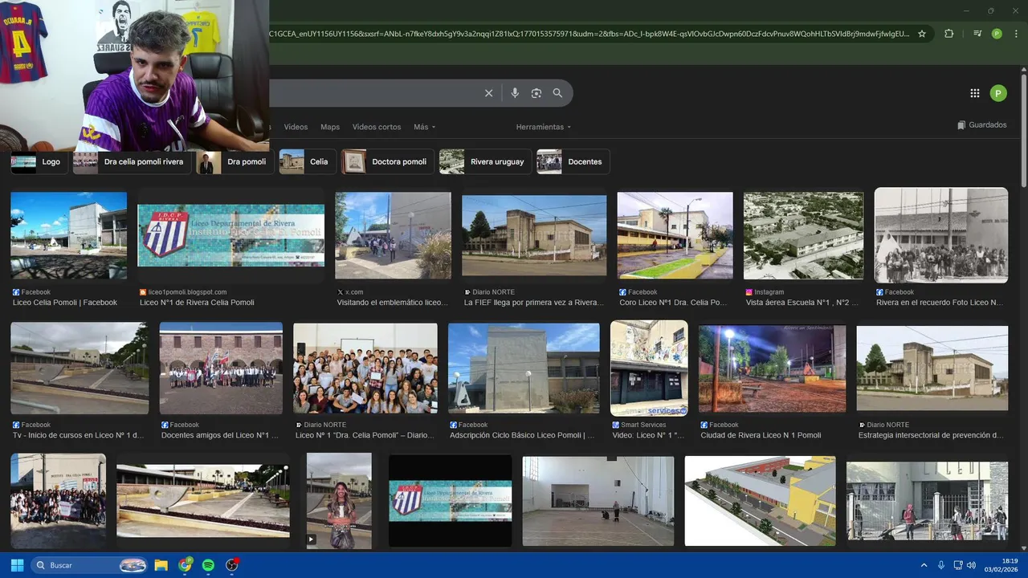
Task: Switch to the Videos cortos tab
Action: 377,127
